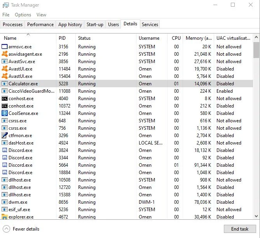The width and height of the screenshot is (260, 238).
Task: Collapse with the Fewer details button
Action: (21, 229)
